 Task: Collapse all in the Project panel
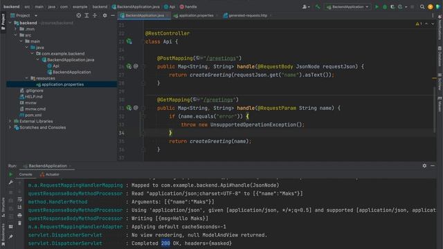95,15
